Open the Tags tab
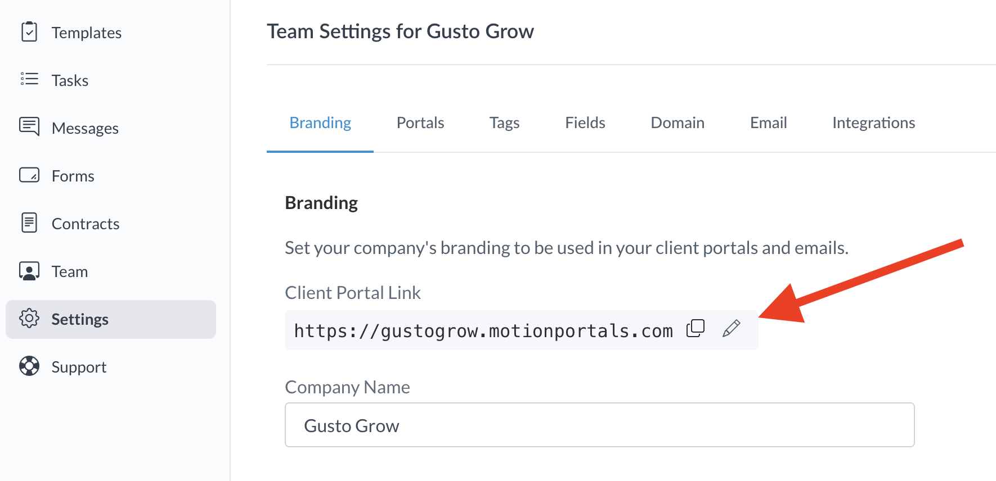The height and width of the screenshot is (481, 996). coord(504,123)
